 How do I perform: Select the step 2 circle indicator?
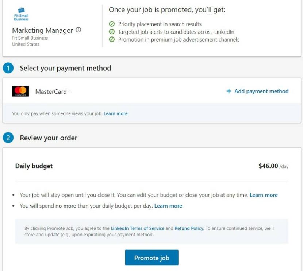tap(8, 138)
